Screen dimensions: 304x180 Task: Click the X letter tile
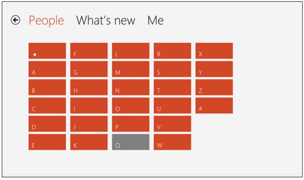tap(214, 51)
